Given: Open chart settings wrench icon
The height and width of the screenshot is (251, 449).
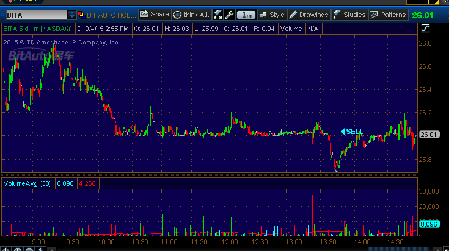Looking at the screenshot, I should (229, 14).
